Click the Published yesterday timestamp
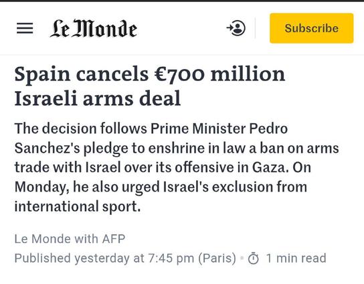 [x=125, y=258]
